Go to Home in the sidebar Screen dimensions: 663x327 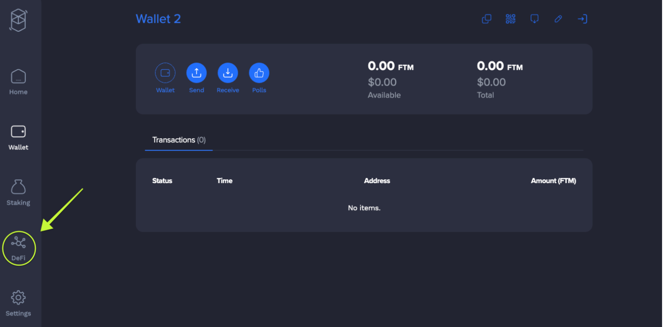18,82
